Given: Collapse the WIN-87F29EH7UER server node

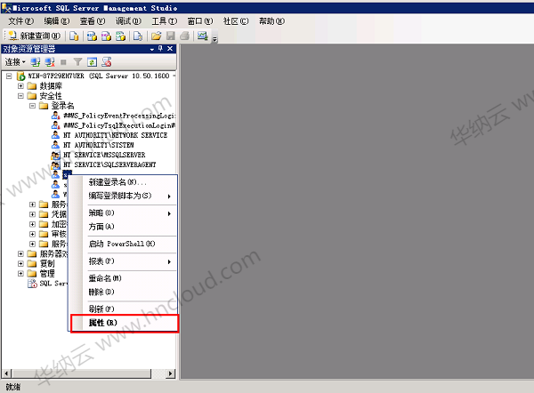Looking at the screenshot, I should (x=9, y=76).
